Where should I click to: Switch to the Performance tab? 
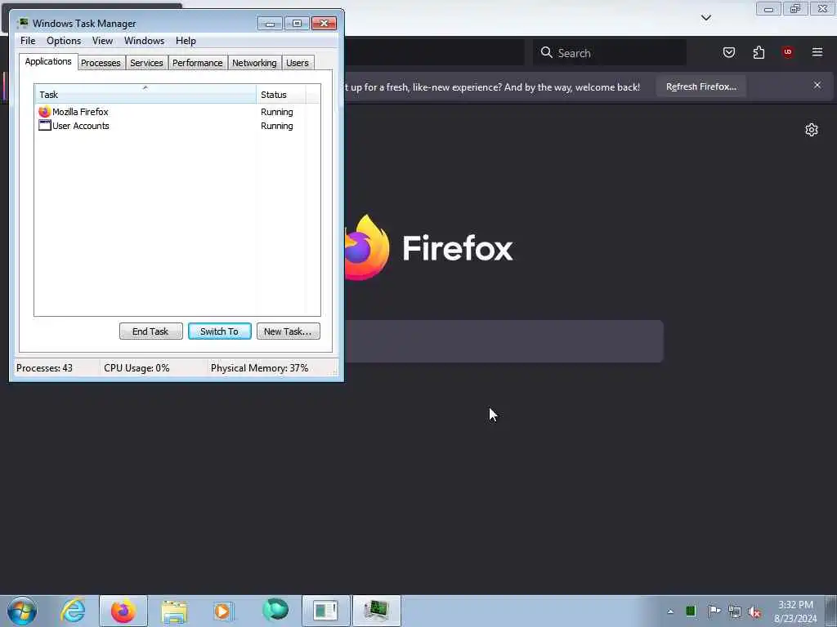pos(198,63)
